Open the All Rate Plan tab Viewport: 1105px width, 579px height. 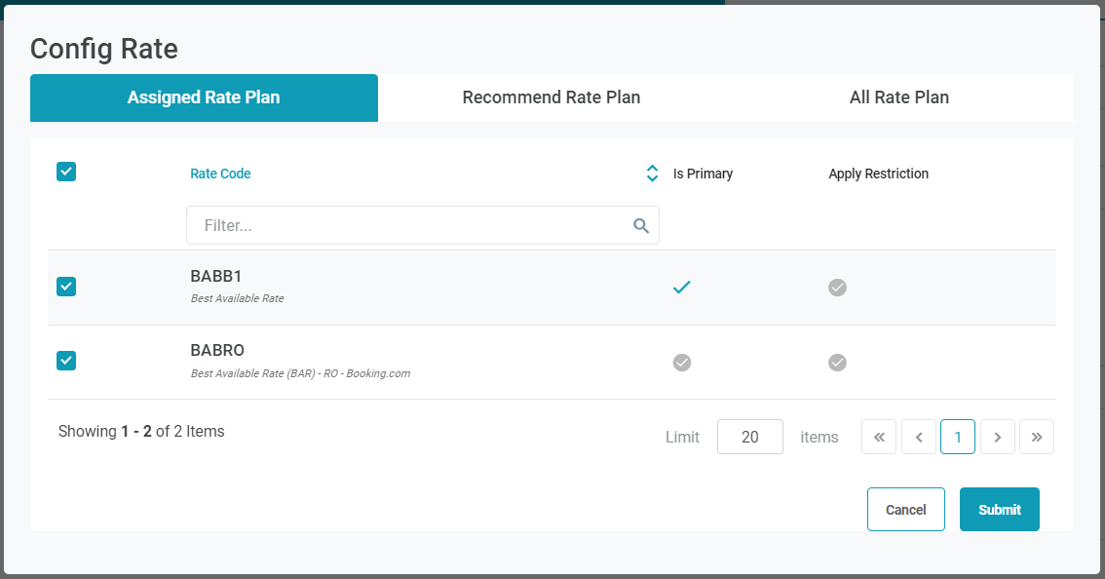coord(898,97)
